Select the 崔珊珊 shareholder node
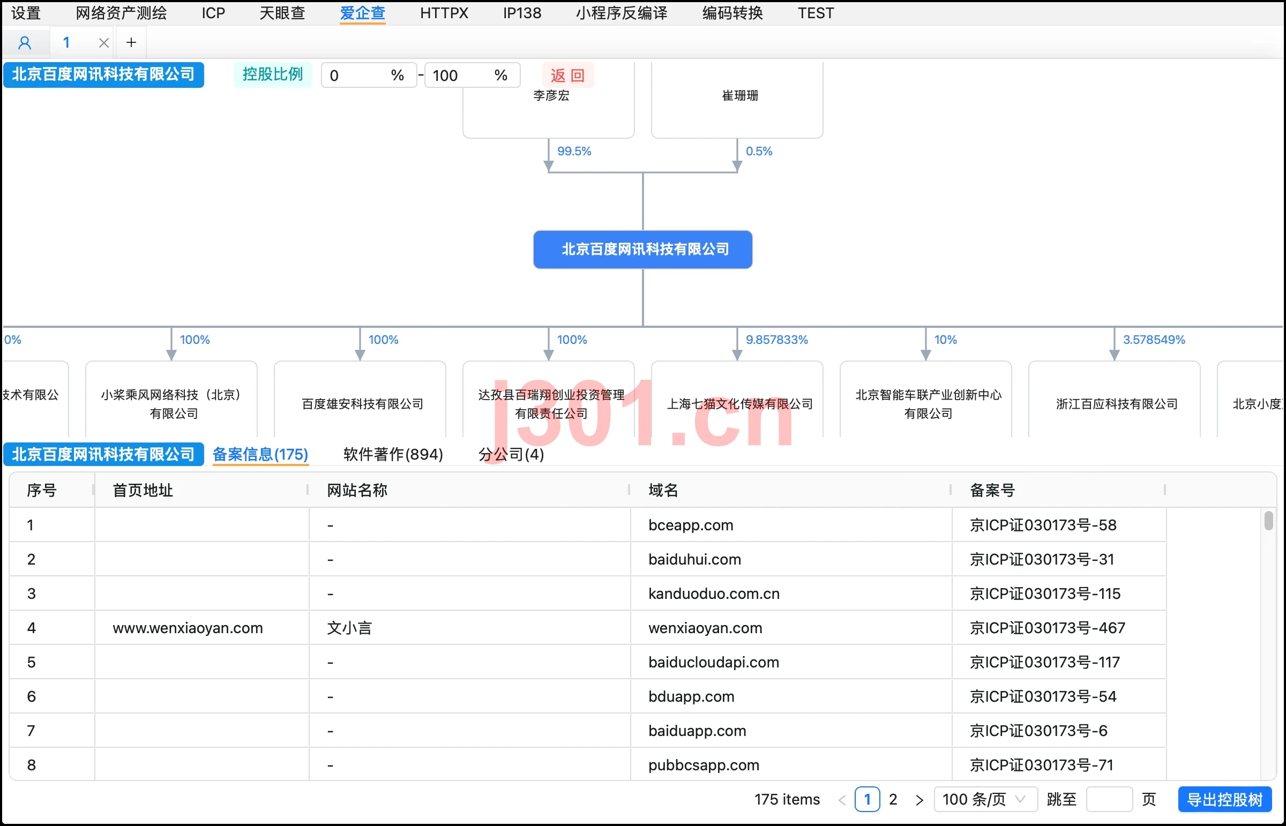Image resolution: width=1286 pixels, height=826 pixels. [x=737, y=100]
